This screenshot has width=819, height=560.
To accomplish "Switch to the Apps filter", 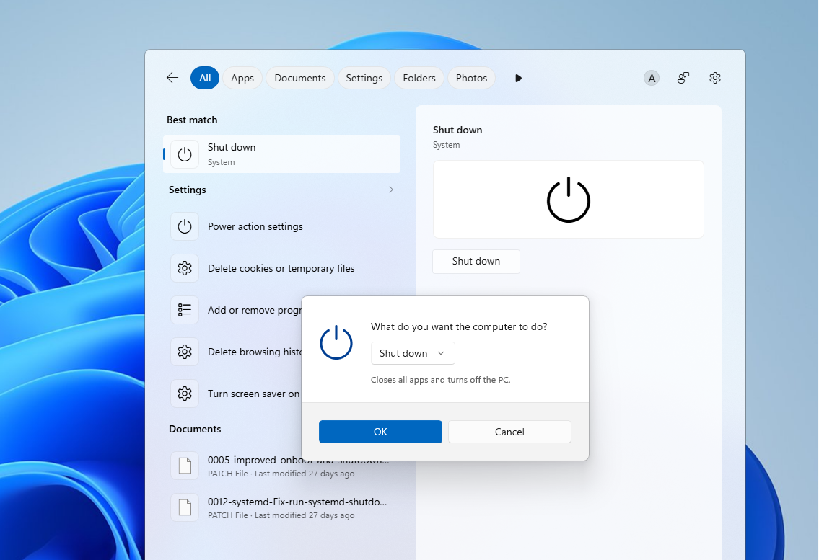I will click(x=242, y=78).
